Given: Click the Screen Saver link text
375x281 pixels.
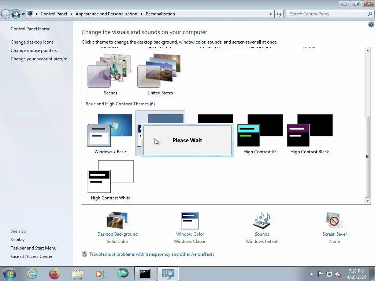Looking at the screenshot, I should click(335, 234).
